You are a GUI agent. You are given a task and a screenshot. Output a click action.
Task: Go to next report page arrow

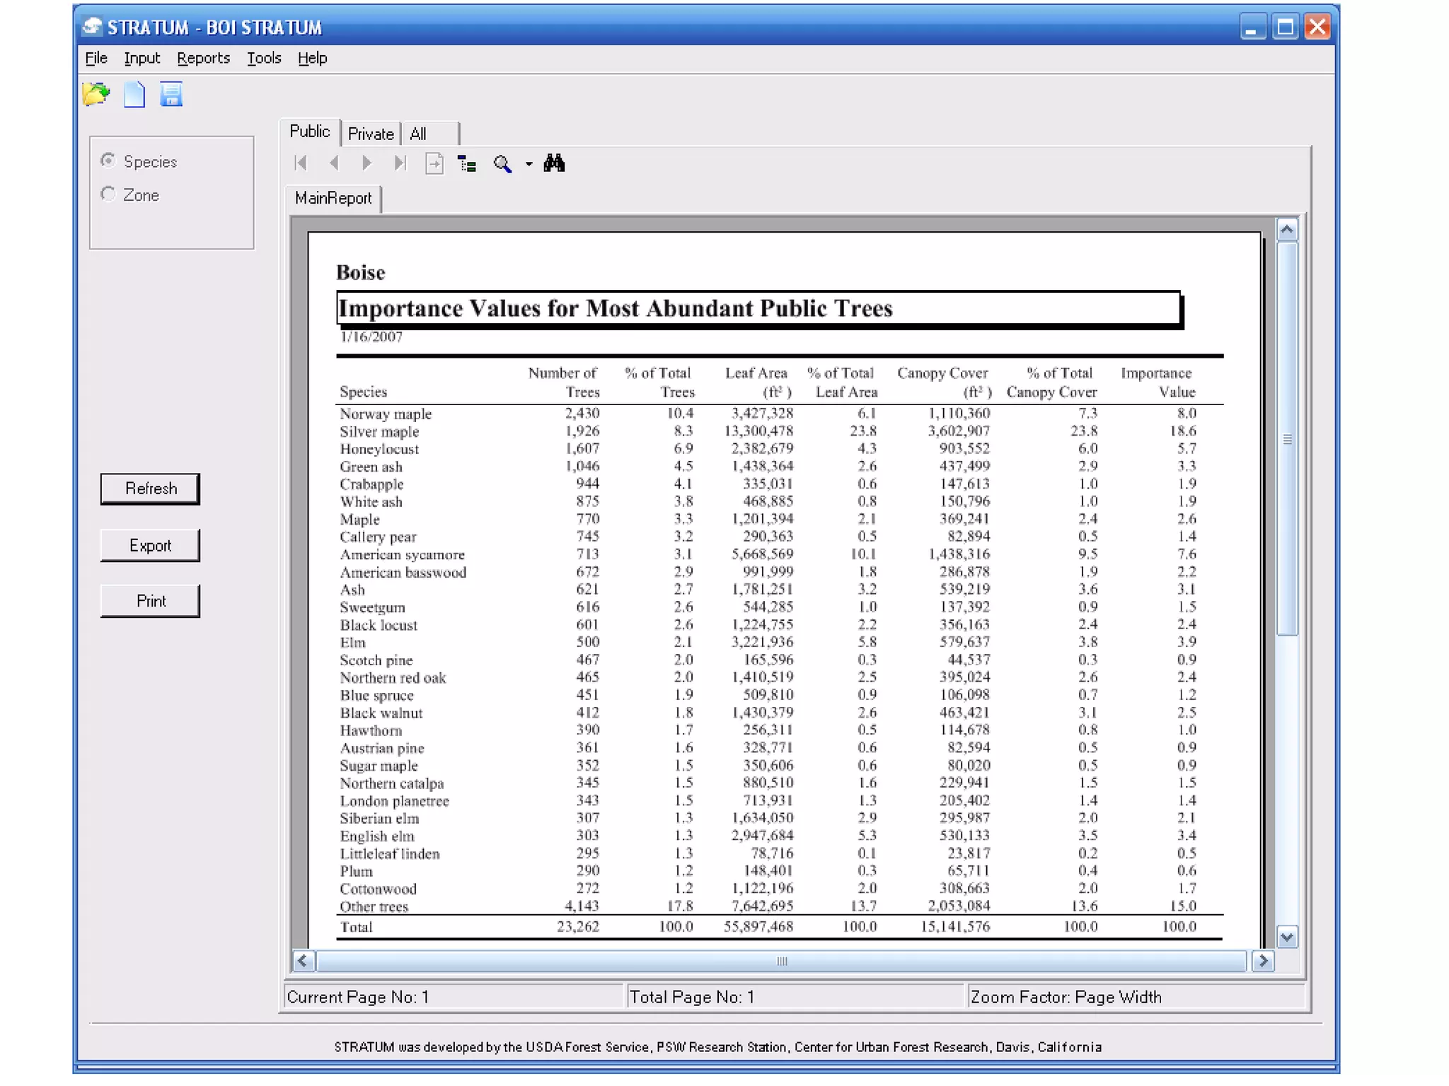click(366, 163)
